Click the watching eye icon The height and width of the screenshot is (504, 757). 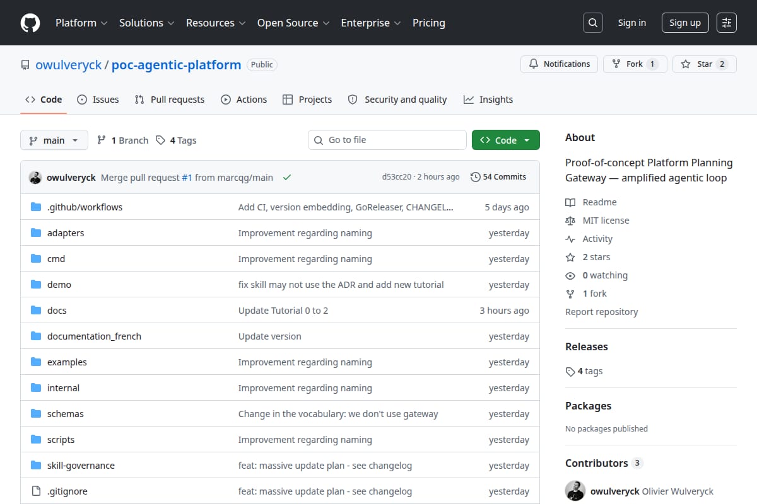click(570, 275)
